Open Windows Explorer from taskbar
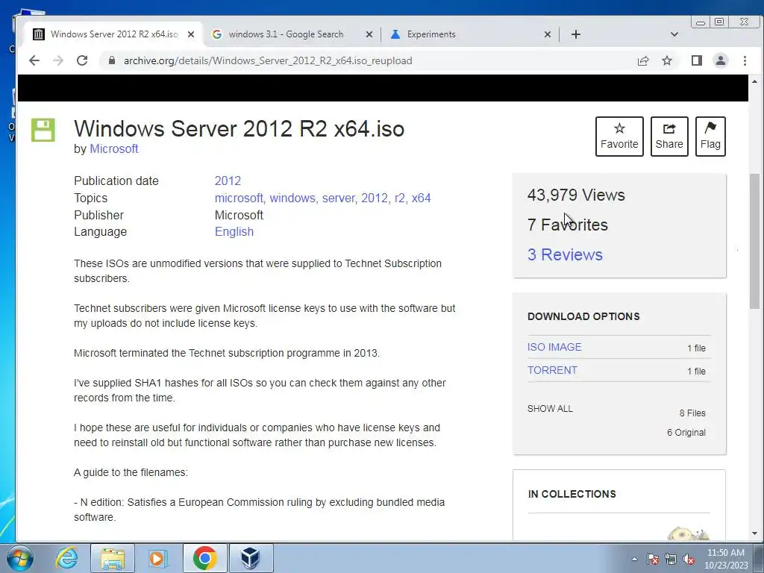The width and height of the screenshot is (764, 573). coord(113,558)
